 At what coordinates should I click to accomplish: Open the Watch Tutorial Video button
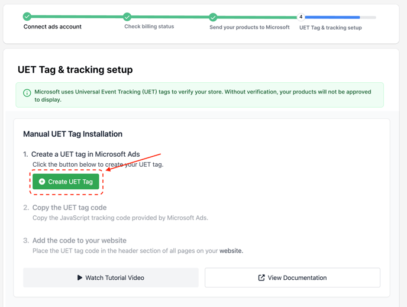pos(111,277)
